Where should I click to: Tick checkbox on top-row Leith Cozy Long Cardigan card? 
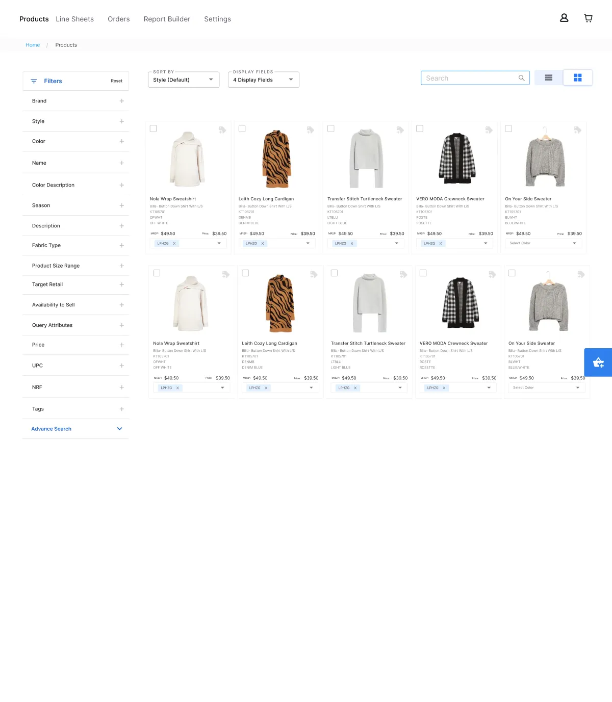[x=242, y=128]
